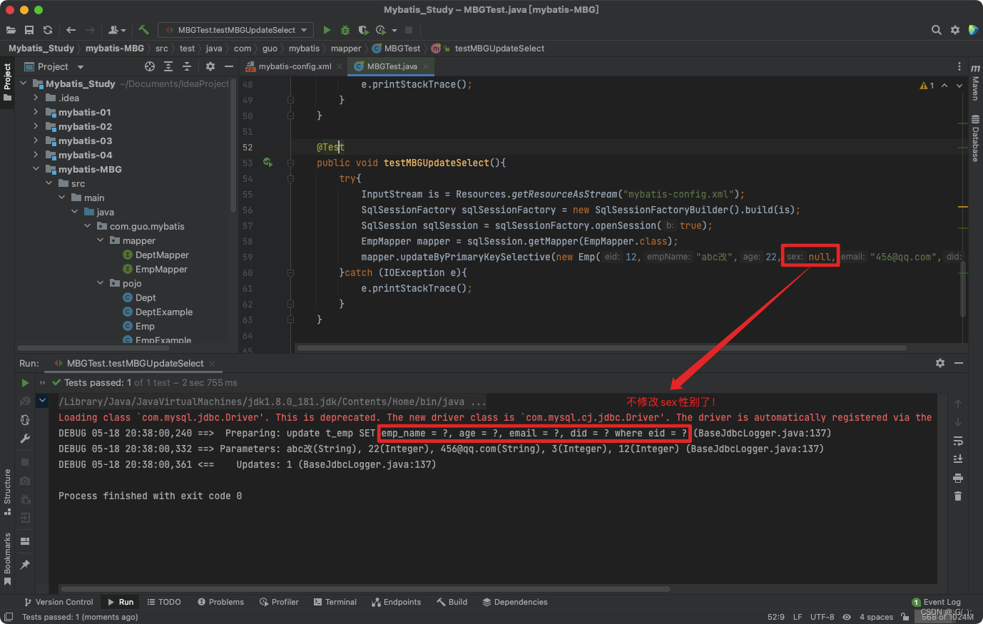Restore layout icon in the Run panel
This screenshot has height=624, width=983.
click(x=26, y=541)
